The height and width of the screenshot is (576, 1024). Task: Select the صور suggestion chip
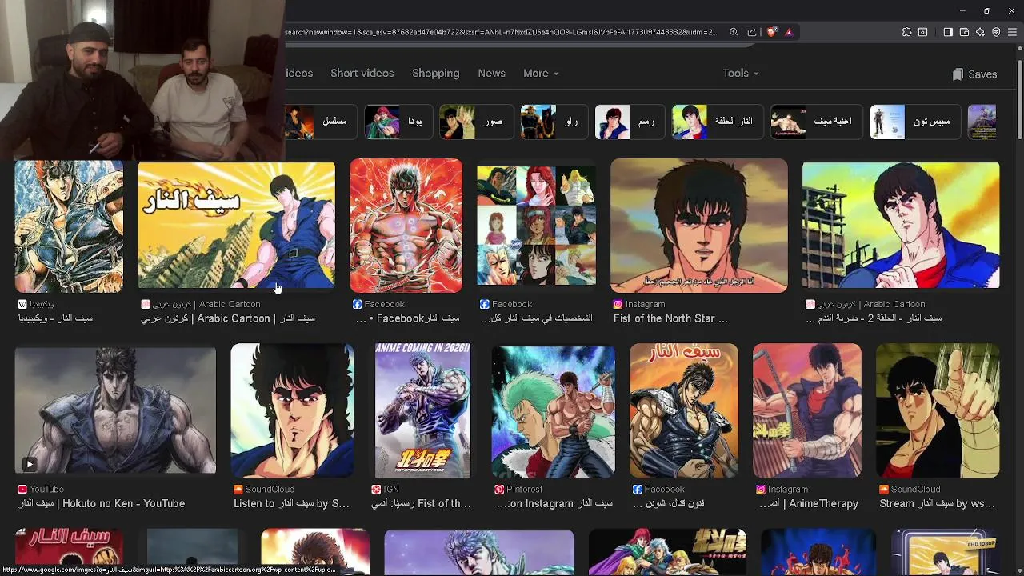point(475,122)
